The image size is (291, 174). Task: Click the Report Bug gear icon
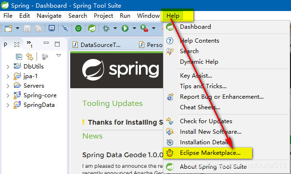(170, 97)
